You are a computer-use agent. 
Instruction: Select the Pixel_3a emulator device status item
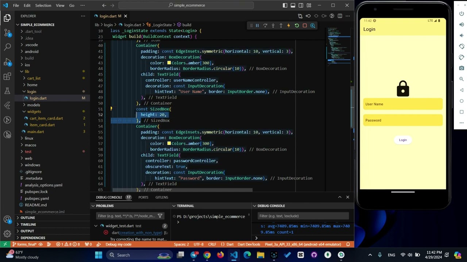pyautogui.click(x=303, y=245)
